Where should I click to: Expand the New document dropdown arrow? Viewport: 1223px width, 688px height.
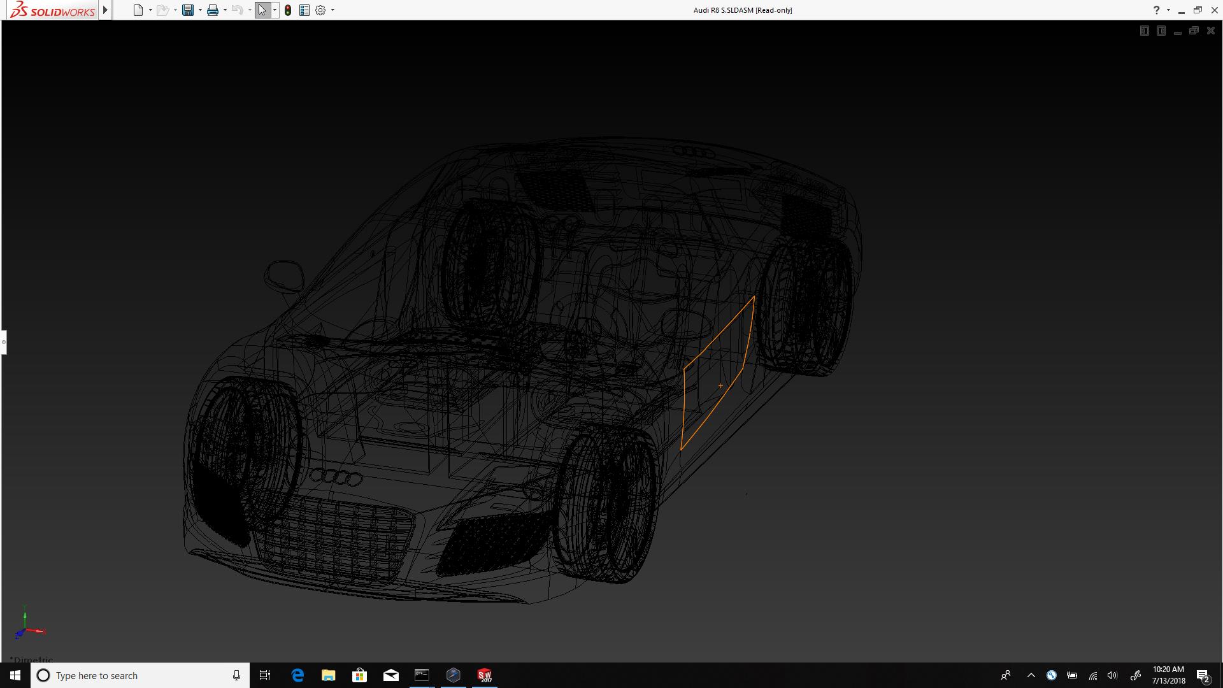pos(150,10)
